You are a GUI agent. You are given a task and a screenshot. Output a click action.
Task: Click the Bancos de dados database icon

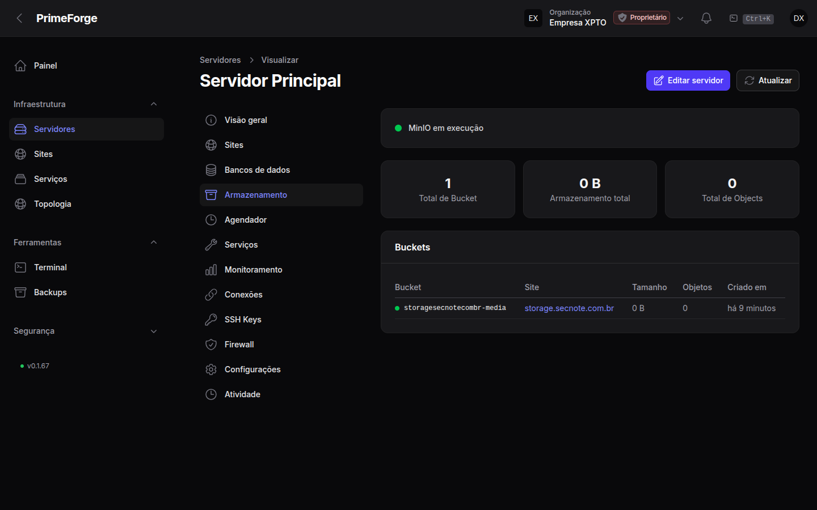point(211,170)
